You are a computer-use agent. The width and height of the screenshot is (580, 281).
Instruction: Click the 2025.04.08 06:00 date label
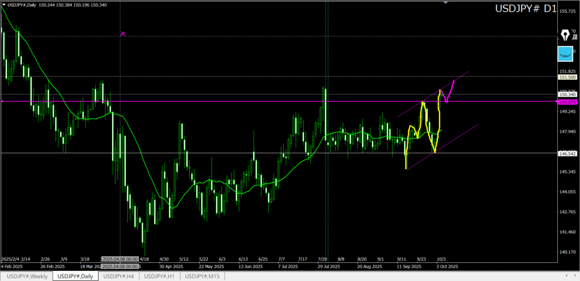(117, 256)
